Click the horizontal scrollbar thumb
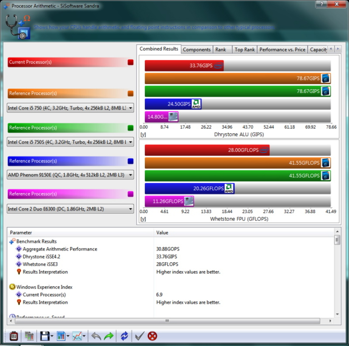 tap(167, 321)
